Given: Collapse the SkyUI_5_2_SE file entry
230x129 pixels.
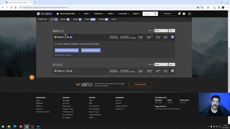Looking at the screenshot, I should click(x=172, y=37).
